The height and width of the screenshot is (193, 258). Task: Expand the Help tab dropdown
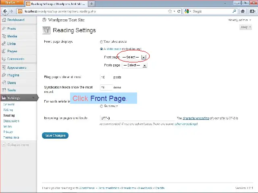coord(246,27)
